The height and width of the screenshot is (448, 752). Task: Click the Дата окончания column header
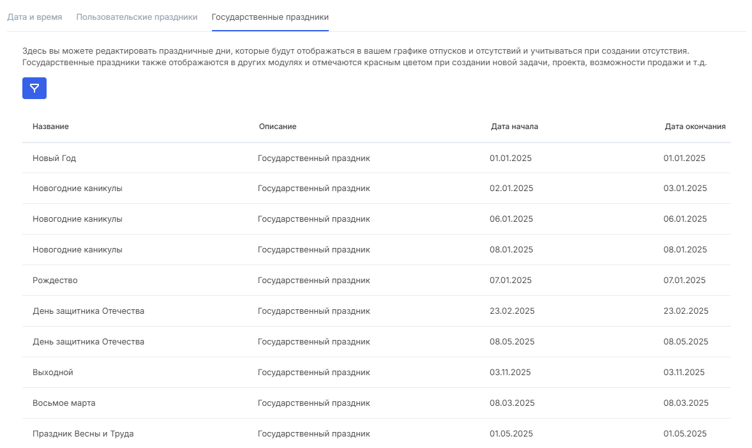click(695, 127)
